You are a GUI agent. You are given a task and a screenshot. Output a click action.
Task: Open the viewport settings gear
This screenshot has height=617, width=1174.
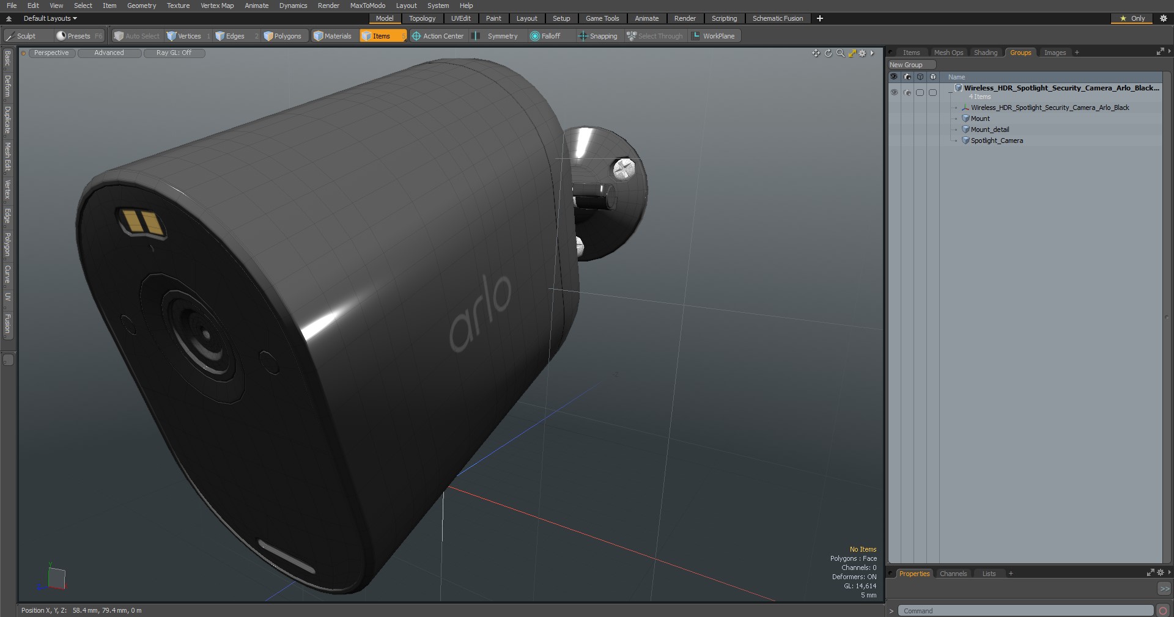click(x=862, y=53)
